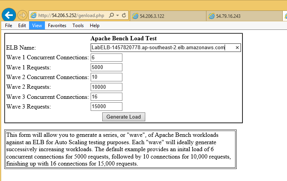
Task: Open the Help menu
Action: (x=95, y=26)
